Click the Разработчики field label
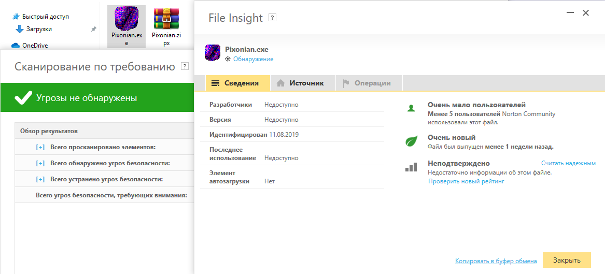 231,105
